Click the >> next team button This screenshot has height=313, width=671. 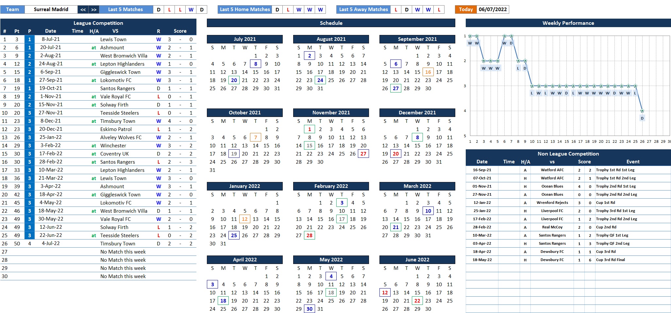click(94, 9)
